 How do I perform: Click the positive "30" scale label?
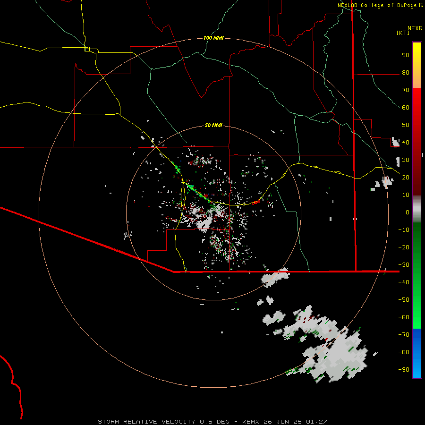(x=406, y=160)
